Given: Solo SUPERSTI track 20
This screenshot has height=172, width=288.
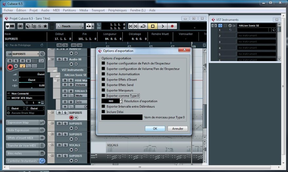Looking at the screenshot, I should [x=65, y=134].
